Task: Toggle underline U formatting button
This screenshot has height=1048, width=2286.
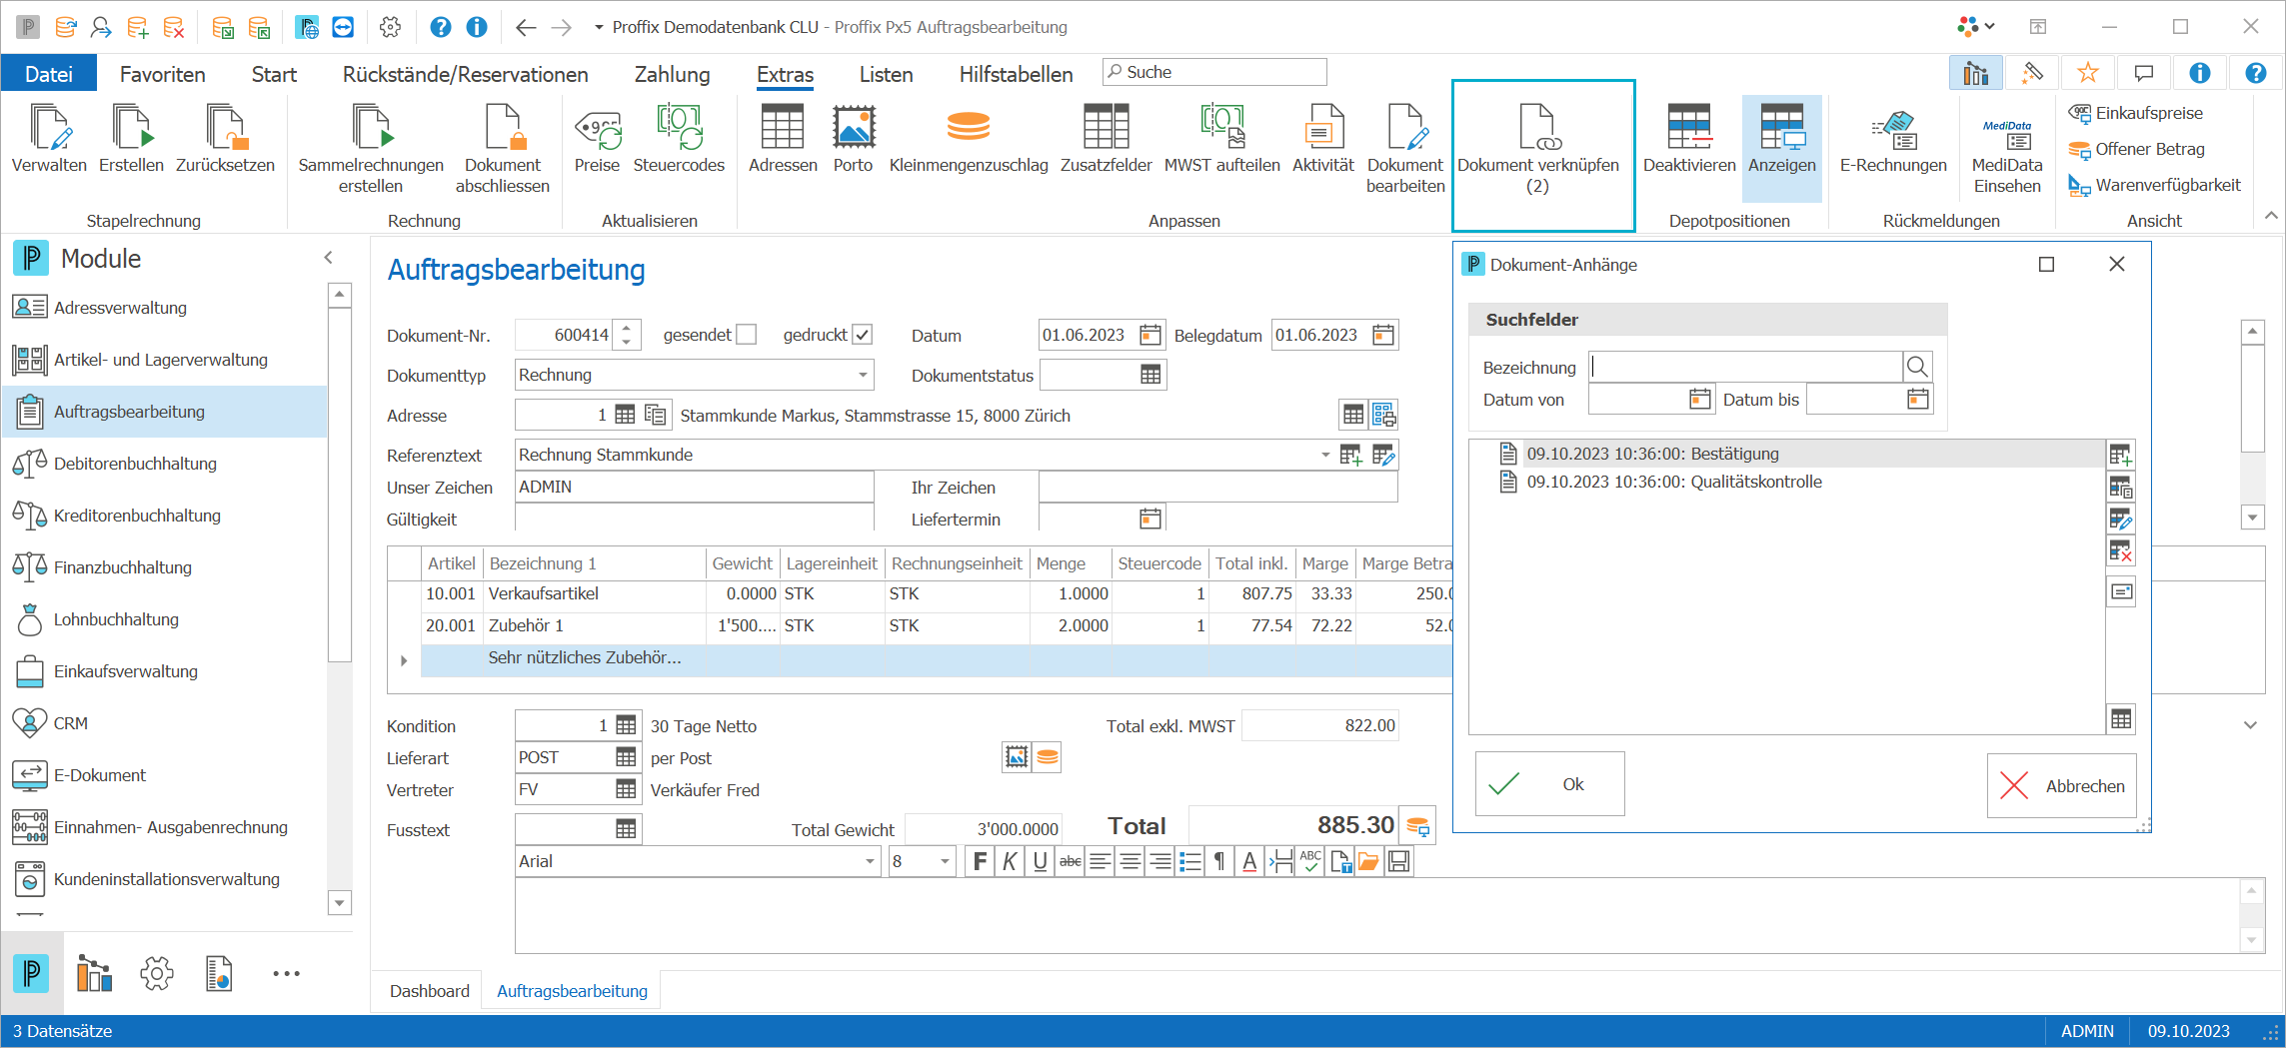Action: click(1040, 861)
